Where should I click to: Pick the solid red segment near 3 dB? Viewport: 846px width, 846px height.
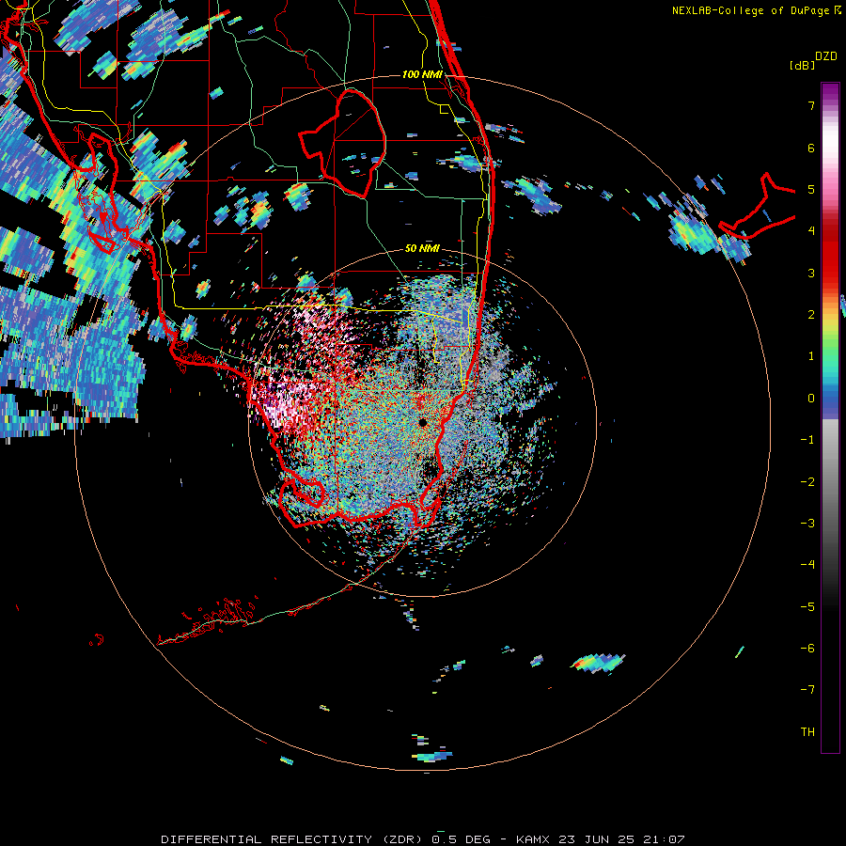(830, 264)
